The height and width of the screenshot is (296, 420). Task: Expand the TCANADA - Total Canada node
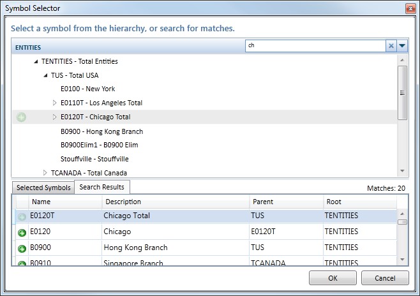pyautogui.click(x=45, y=173)
